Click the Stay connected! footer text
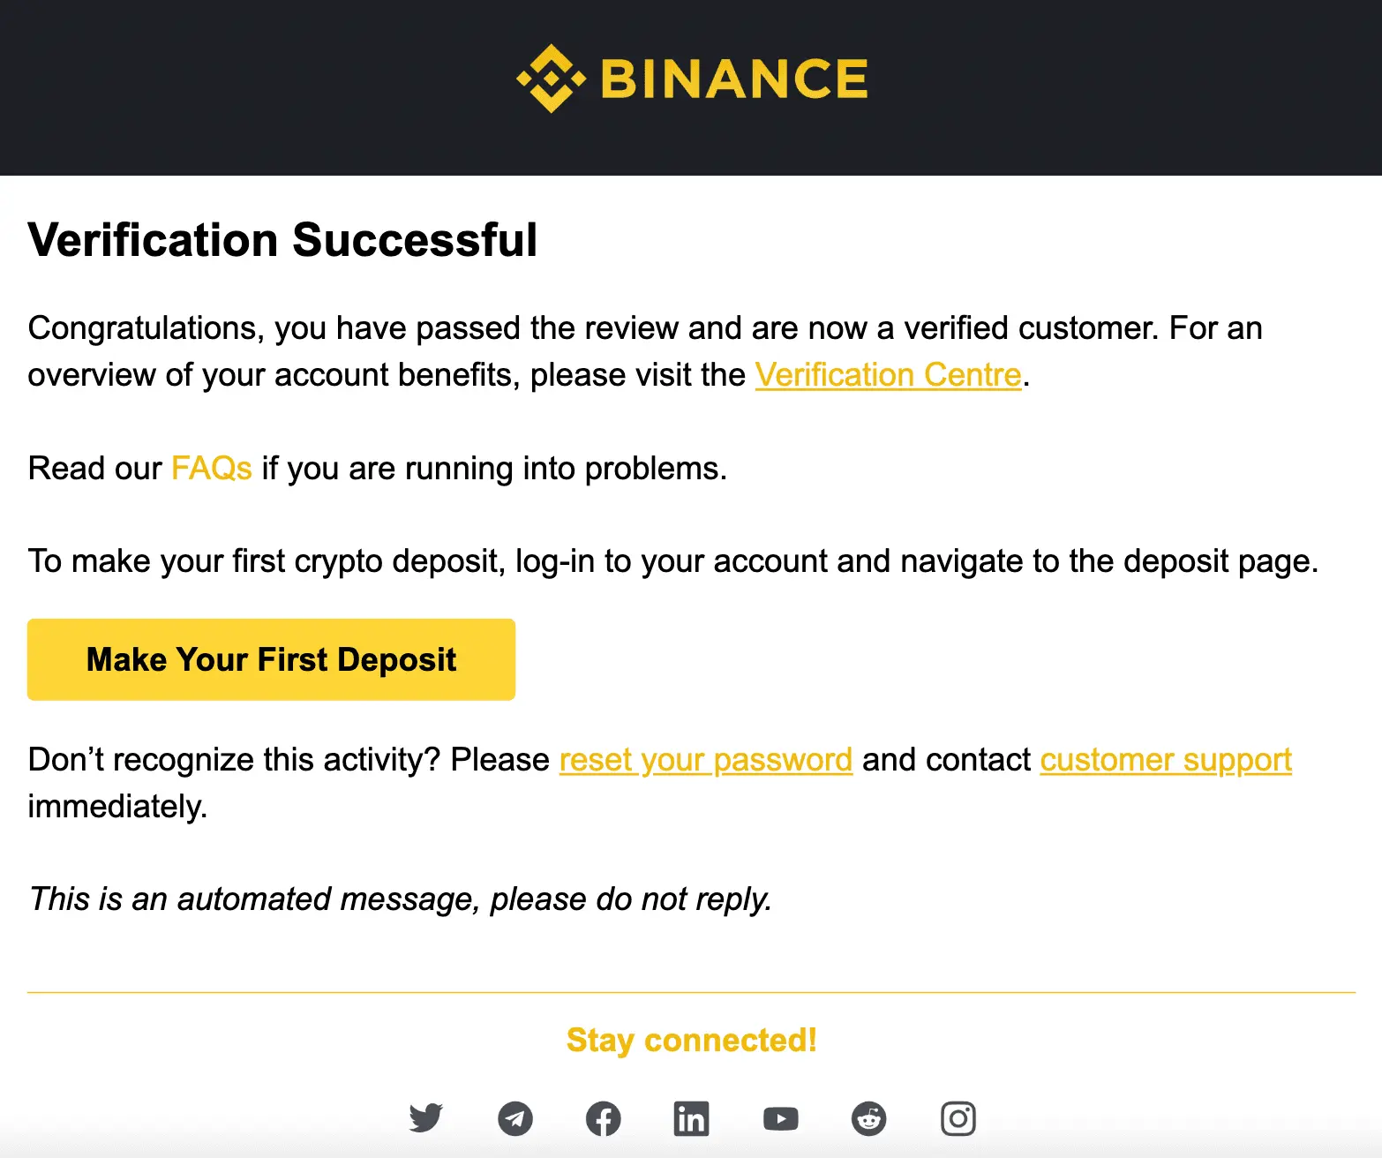The height and width of the screenshot is (1158, 1382). (691, 1041)
